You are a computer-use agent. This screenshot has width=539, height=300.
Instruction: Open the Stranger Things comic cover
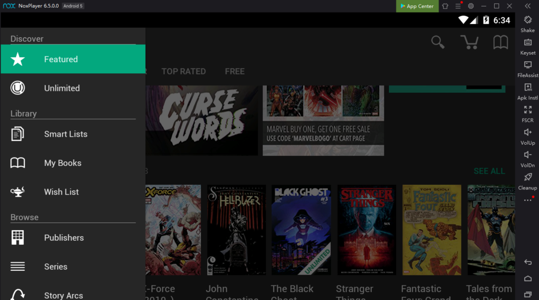(x=367, y=230)
